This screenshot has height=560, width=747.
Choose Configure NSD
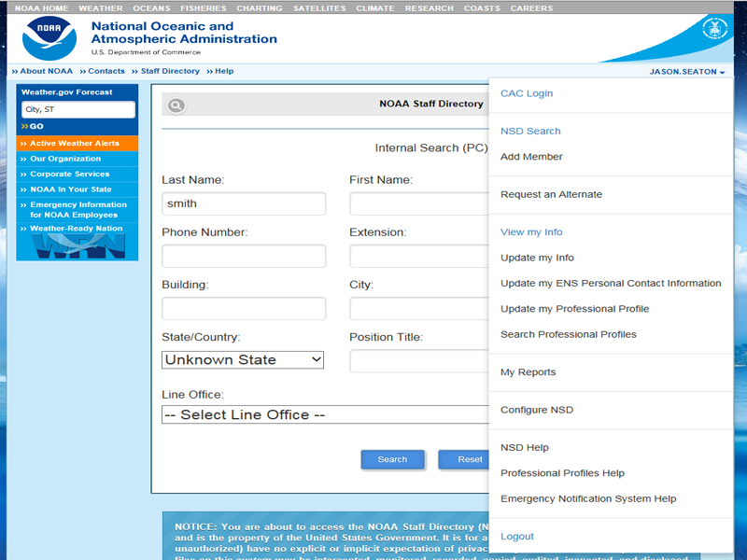tap(537, 410)
